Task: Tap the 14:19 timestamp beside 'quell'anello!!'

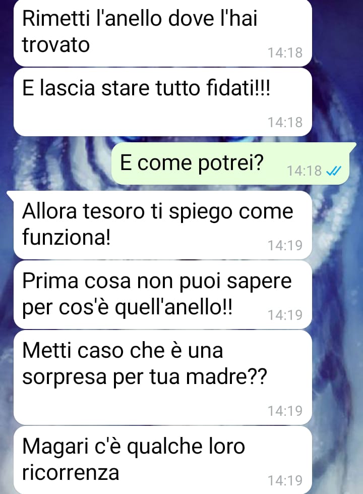Action: 285,315
